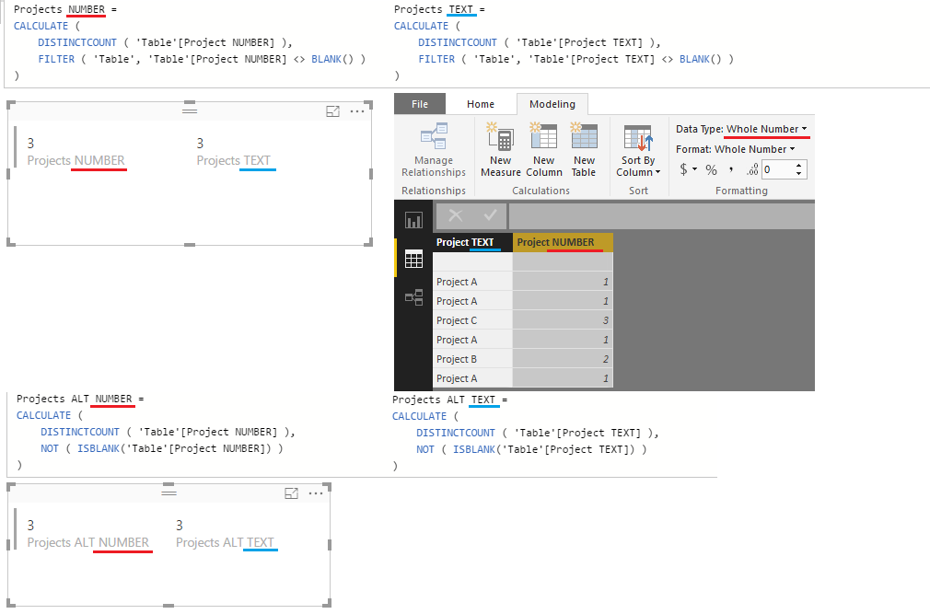The image size is (930, 614).
Task: Select the Modeling tab
Action: [x=552, y=104]
